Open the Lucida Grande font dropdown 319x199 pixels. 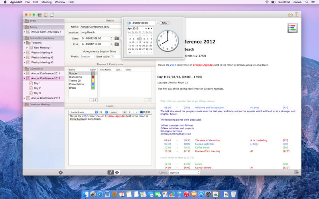click(83, 112)
